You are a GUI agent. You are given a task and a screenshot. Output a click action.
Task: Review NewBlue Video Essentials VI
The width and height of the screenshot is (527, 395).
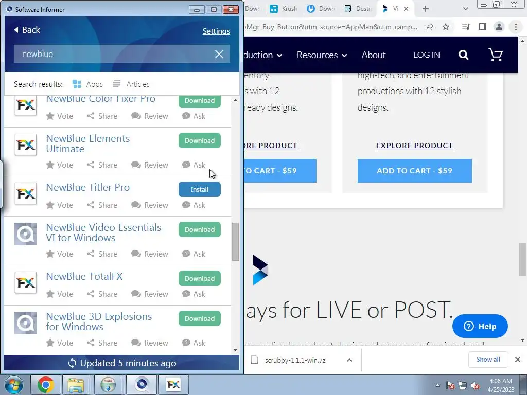point(150,254)
